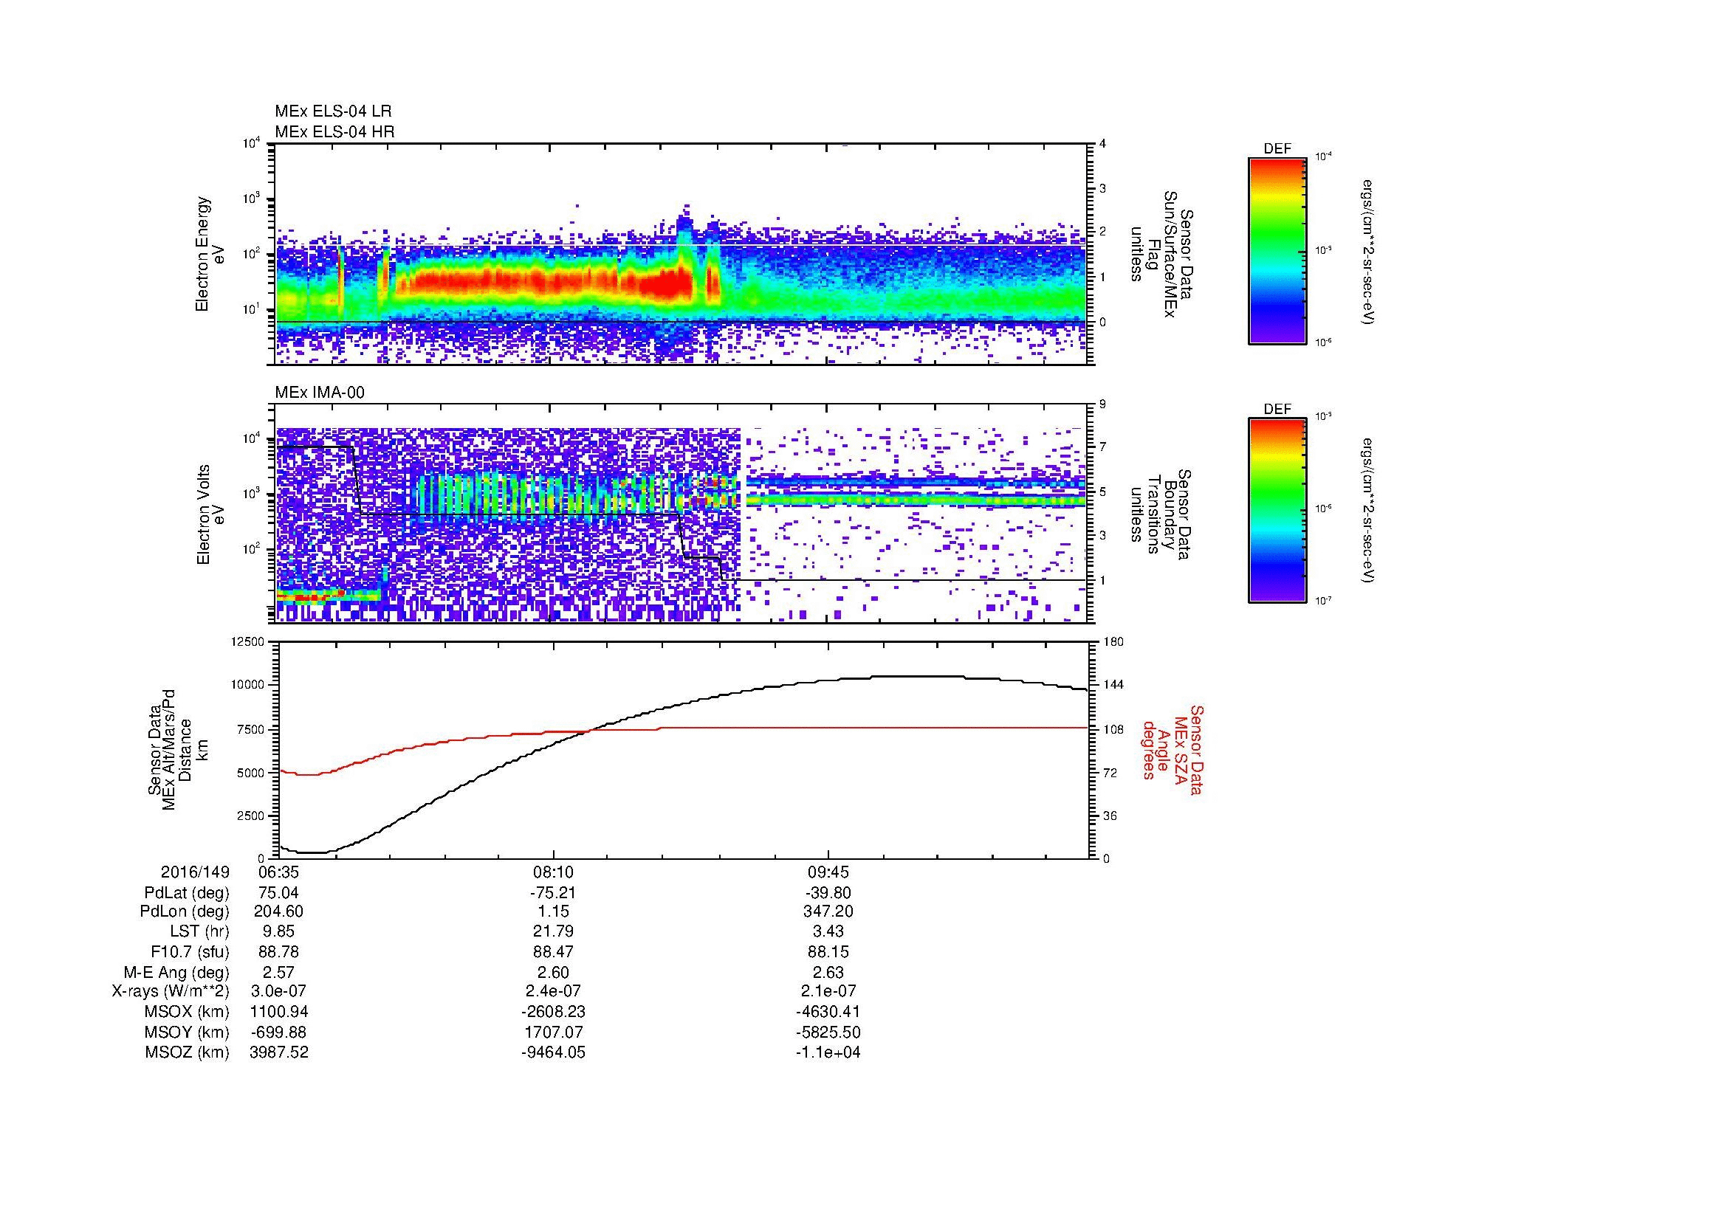The width and height of the screenshot is (1727, 1220).
Task: Click the 'X-rays (W/m**2)' row label
Action: [x=171, y=991]
